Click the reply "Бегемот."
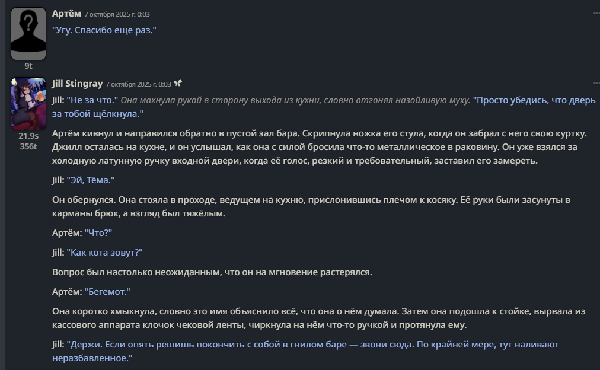600x370 pixels. (x=107, y=291)
